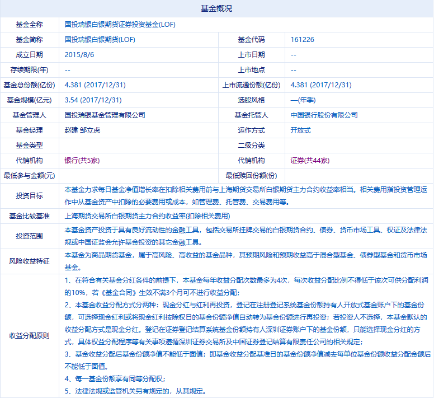Select operation mode 开放式
This screenshot has height=398, width=434.
click(300, 130)
